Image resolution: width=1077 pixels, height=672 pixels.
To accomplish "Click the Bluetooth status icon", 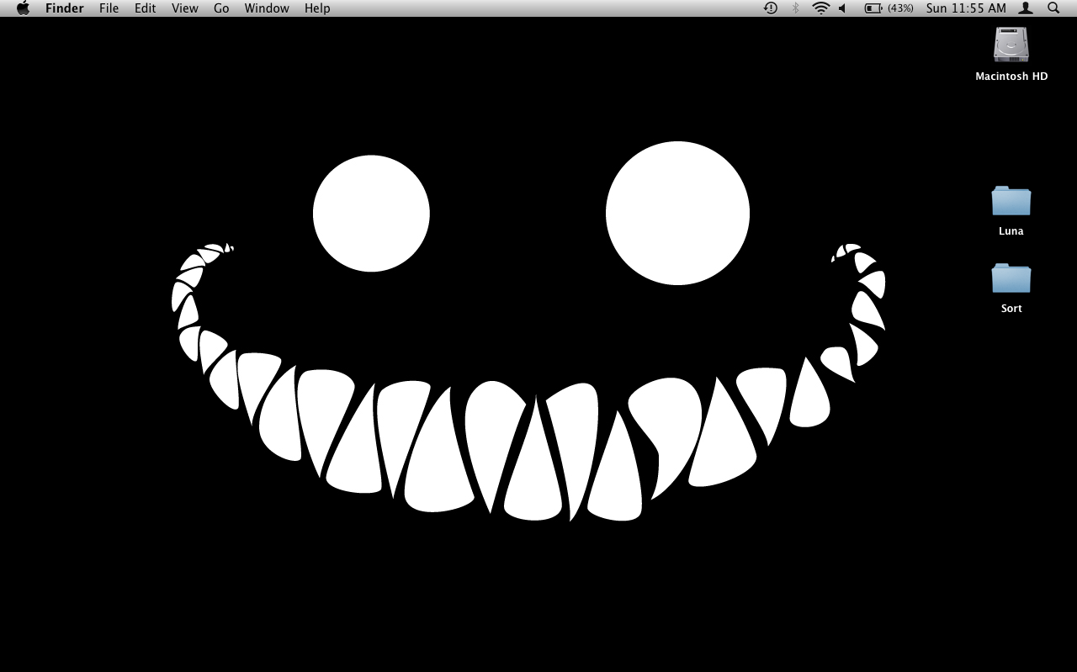I will (795, 8).
